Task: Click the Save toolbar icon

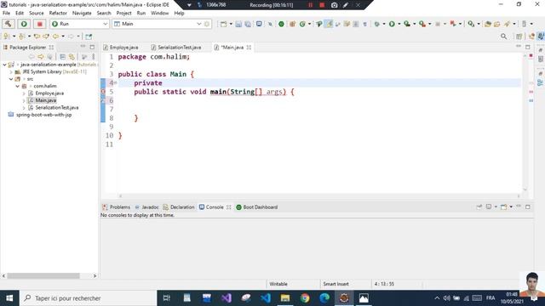Action: (x=238, y=24)
